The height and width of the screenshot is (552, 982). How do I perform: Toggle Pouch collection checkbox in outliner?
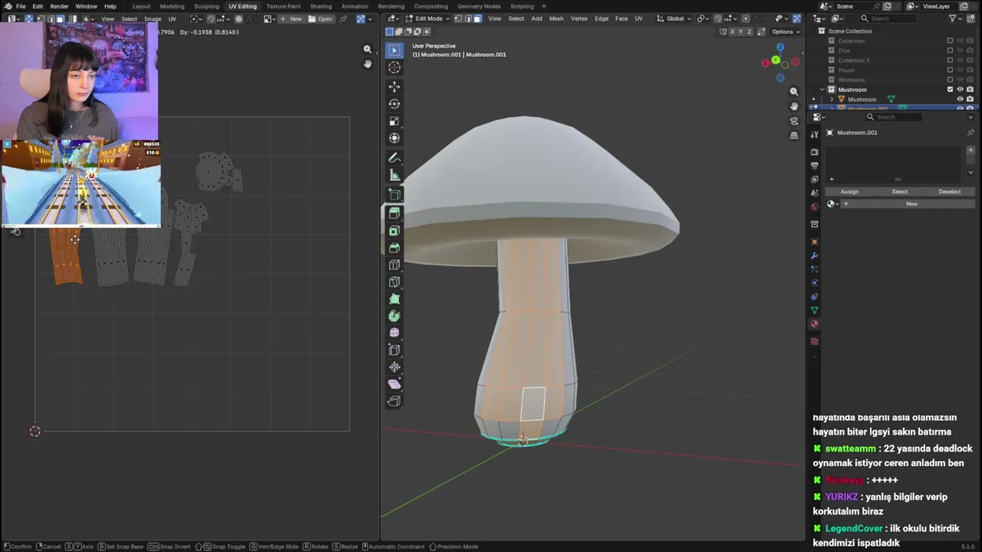(950, 70)
